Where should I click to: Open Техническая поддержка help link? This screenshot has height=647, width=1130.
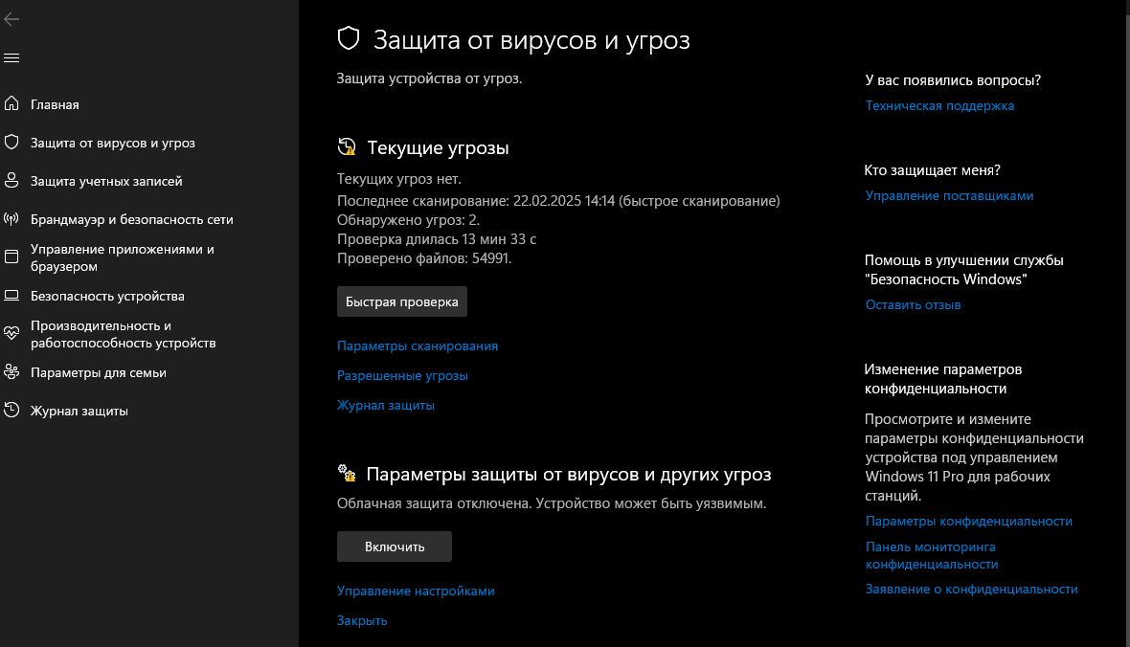click(939, 105)
